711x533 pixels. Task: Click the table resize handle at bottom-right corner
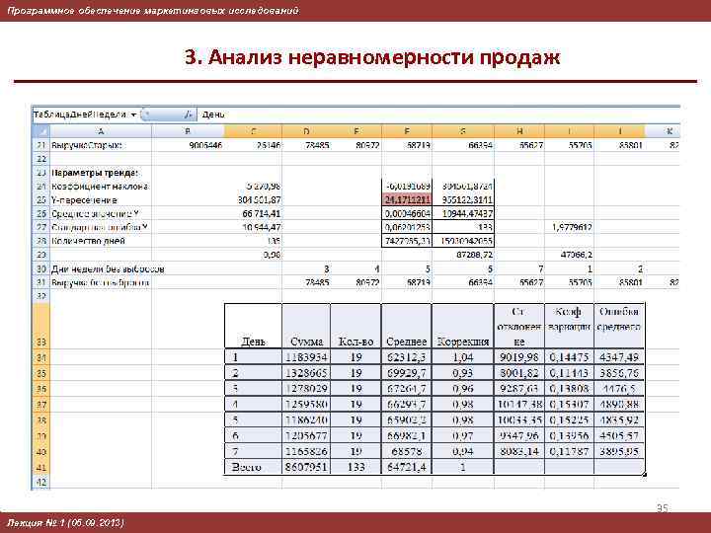pos(644,475)
